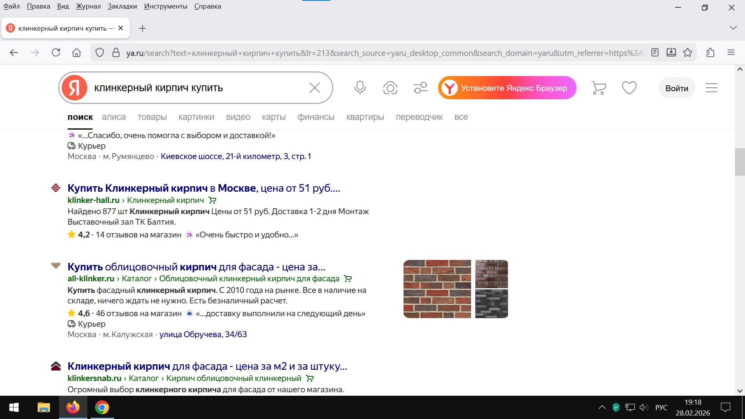Reload the current page

(56, 53)
